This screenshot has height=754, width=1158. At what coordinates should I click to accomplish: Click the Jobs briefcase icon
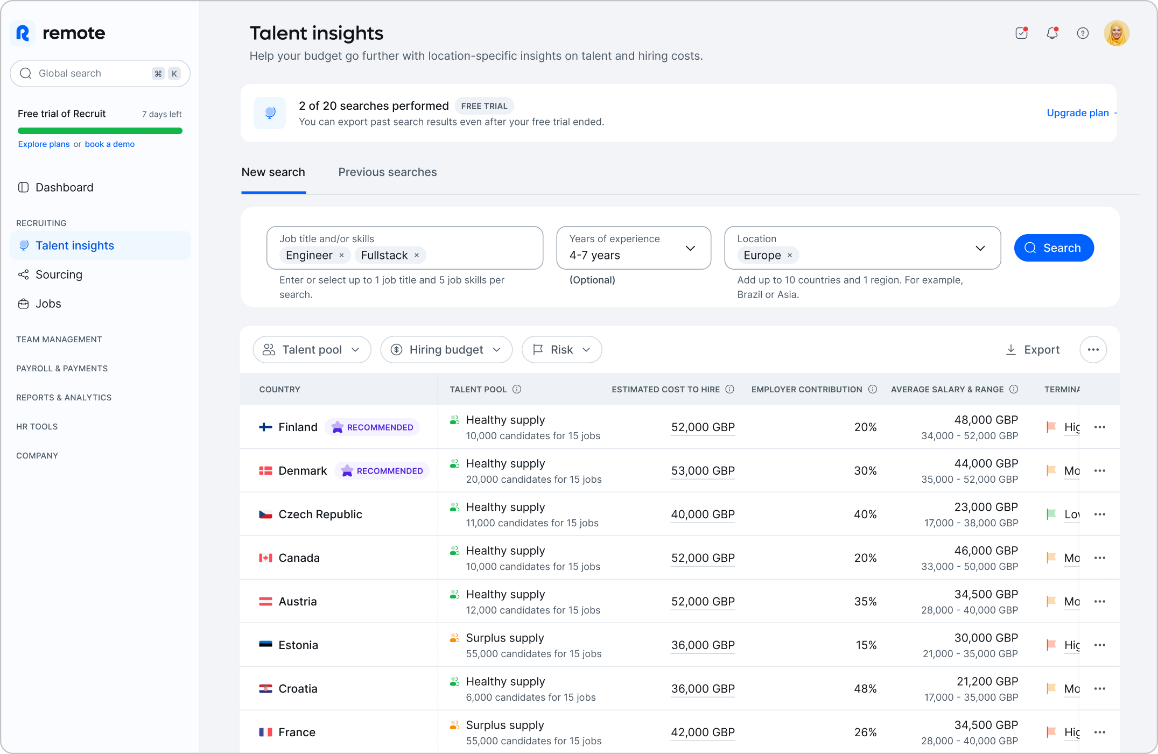click(24, 304)
